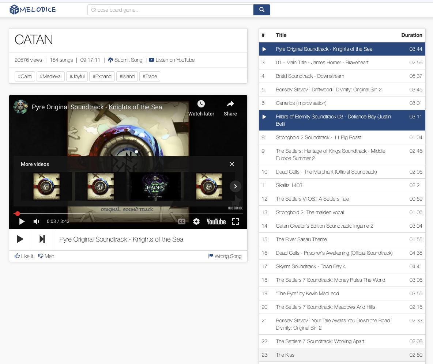Screen dimensions: 433x364
Task: Click the YouTube logo in player
Action: 216,221
